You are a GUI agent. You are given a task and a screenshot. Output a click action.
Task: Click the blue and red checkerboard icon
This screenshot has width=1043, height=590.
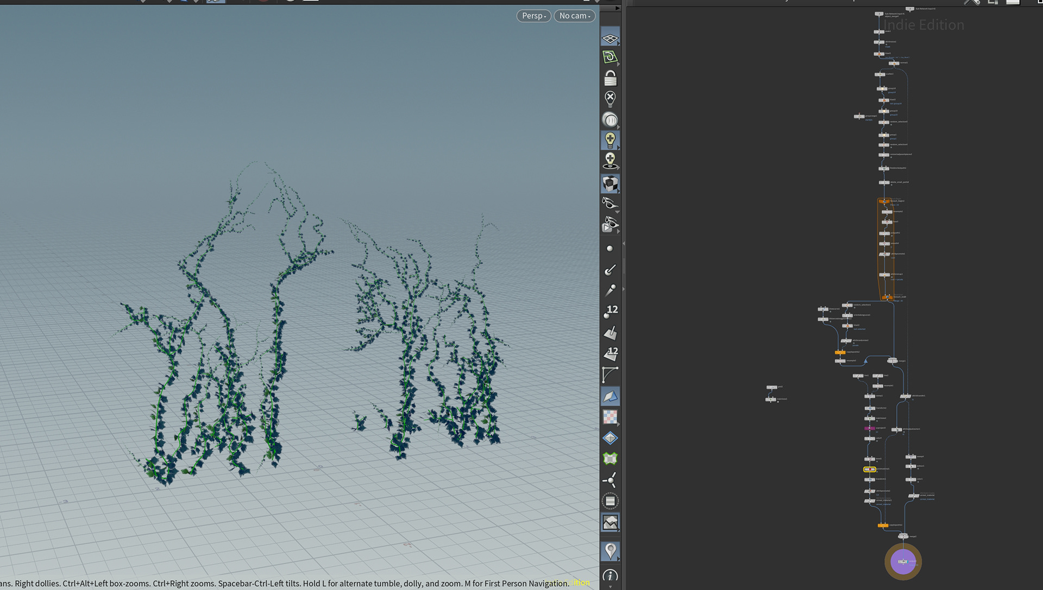(x=610, y=417)
